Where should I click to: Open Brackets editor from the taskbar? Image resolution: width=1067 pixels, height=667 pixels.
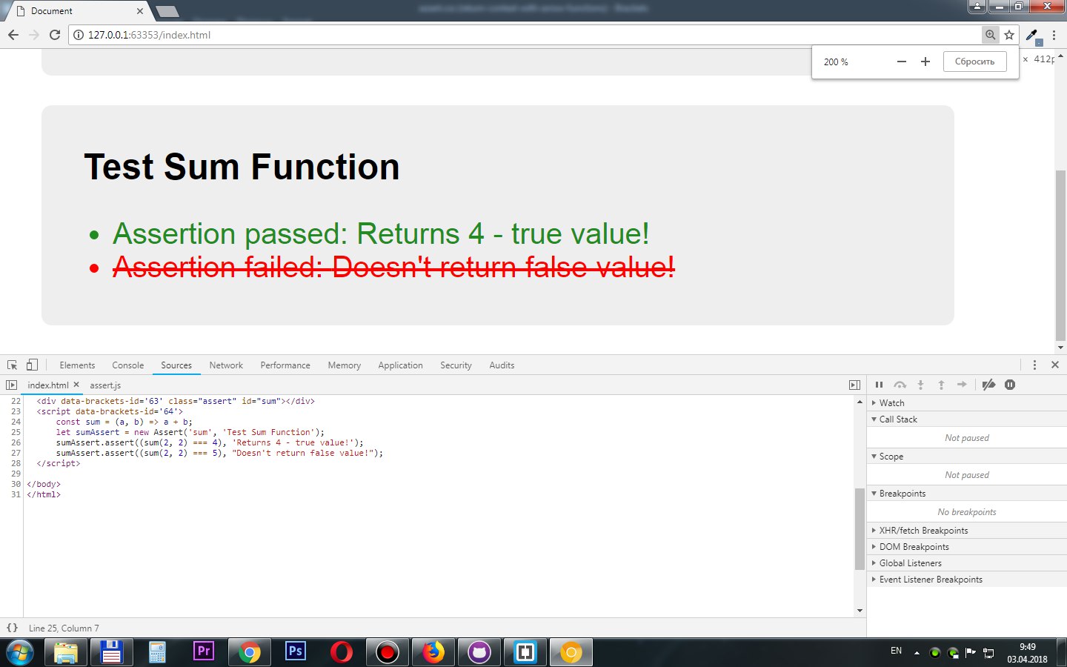[525, 652]
